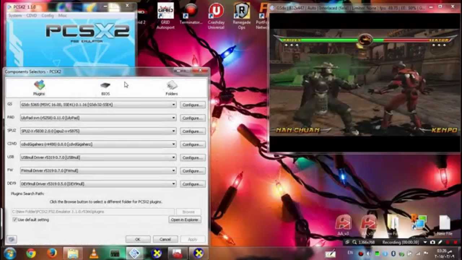The image size is (462, 260).
Task: Expand the PAD plugin dropdown
Action: (x=174, y=118)
